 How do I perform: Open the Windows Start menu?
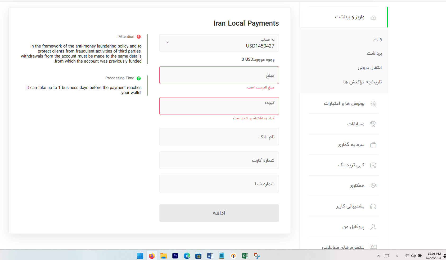[140, 256]
